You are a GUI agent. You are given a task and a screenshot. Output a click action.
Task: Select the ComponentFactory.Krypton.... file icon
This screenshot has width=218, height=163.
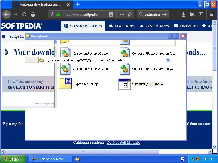click(125, 69)
